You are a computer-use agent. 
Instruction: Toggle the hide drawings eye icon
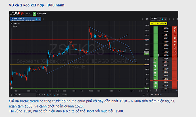(x=47, y=95)
